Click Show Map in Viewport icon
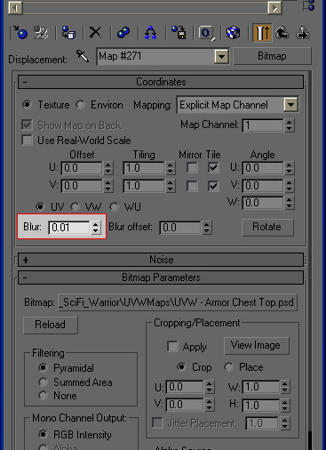Image resolution: width=326 pixels, height=450 pixels. pos(233,33)
